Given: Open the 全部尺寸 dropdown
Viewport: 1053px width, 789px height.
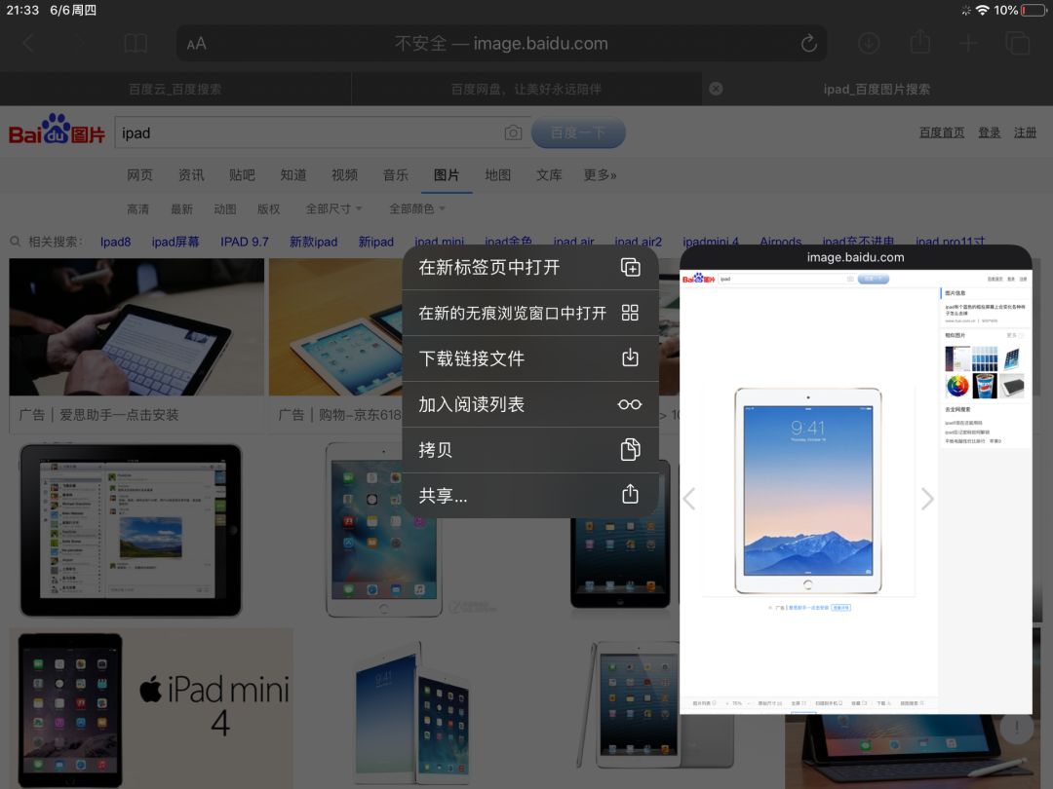Looking at the screenshot, I should tap(328, 208).
